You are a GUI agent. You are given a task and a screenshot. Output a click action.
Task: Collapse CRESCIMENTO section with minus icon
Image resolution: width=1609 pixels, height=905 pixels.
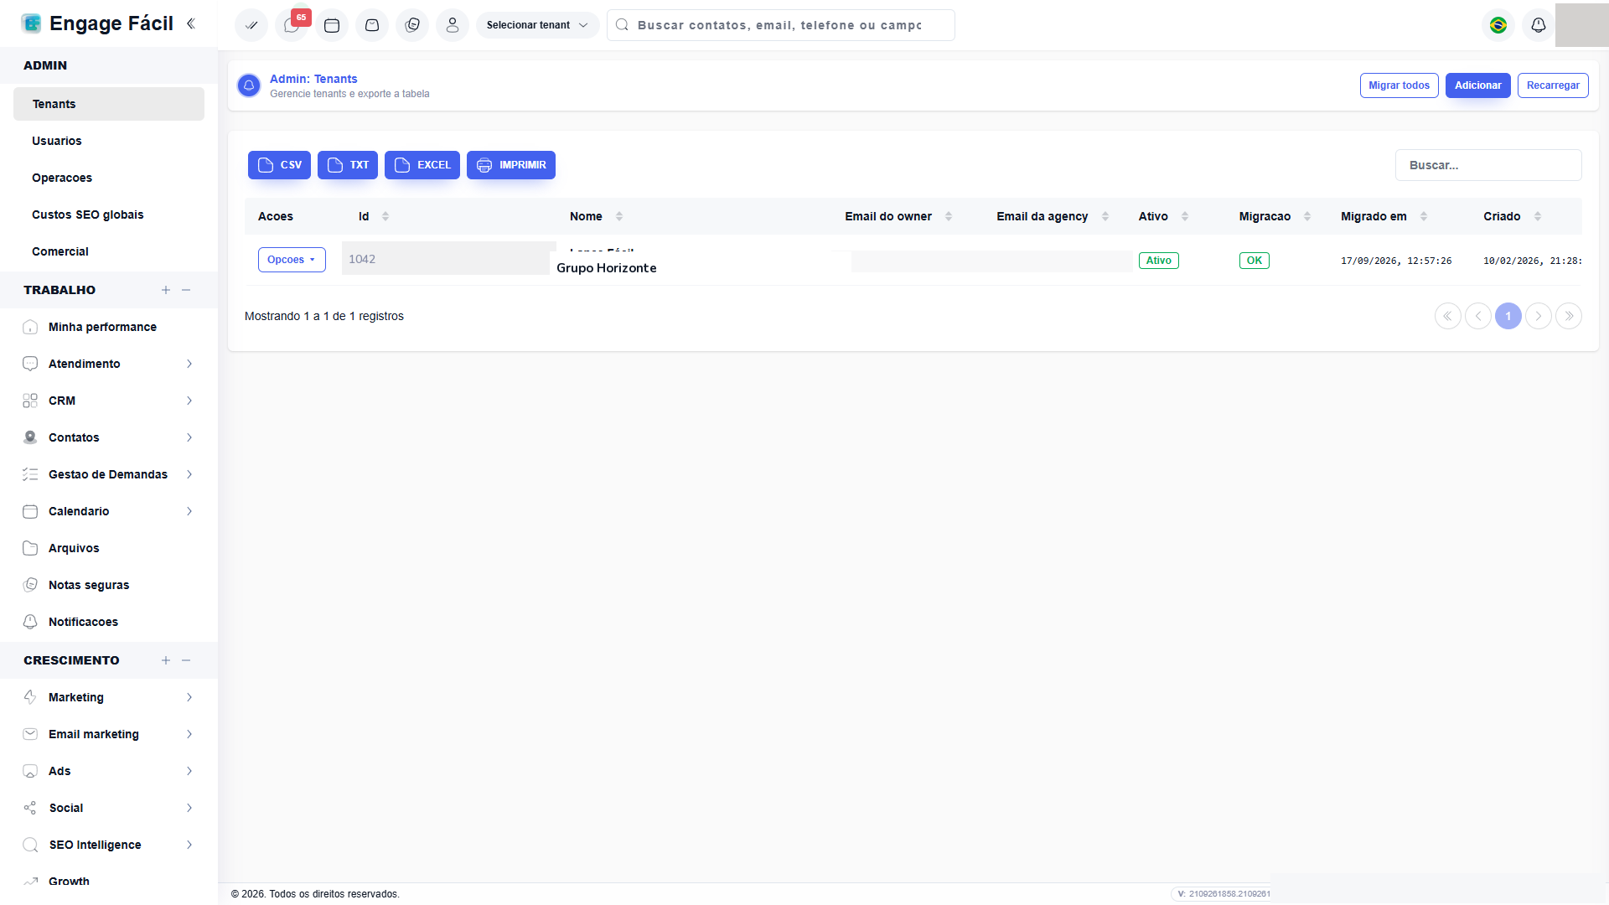click(x=186, y=660)
